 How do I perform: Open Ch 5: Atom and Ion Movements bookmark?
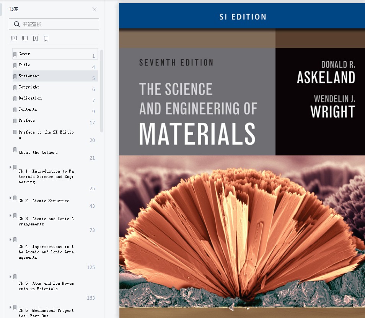(46, 286)
